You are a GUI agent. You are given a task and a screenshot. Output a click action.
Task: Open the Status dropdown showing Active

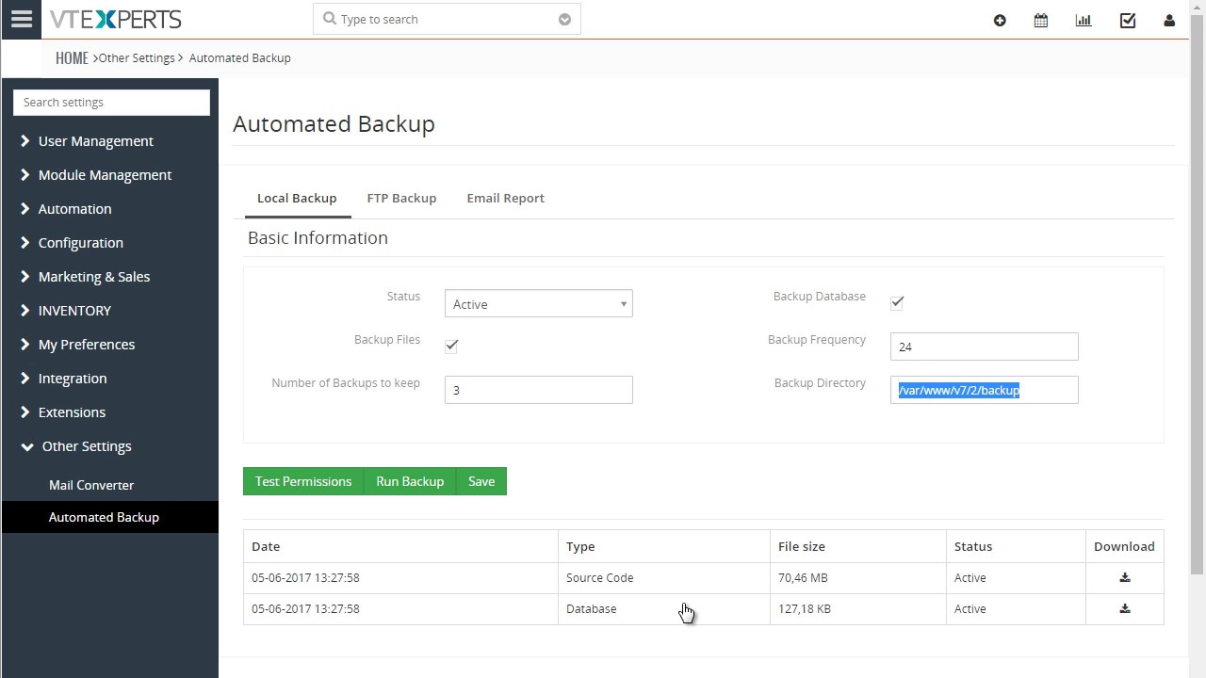538,304
